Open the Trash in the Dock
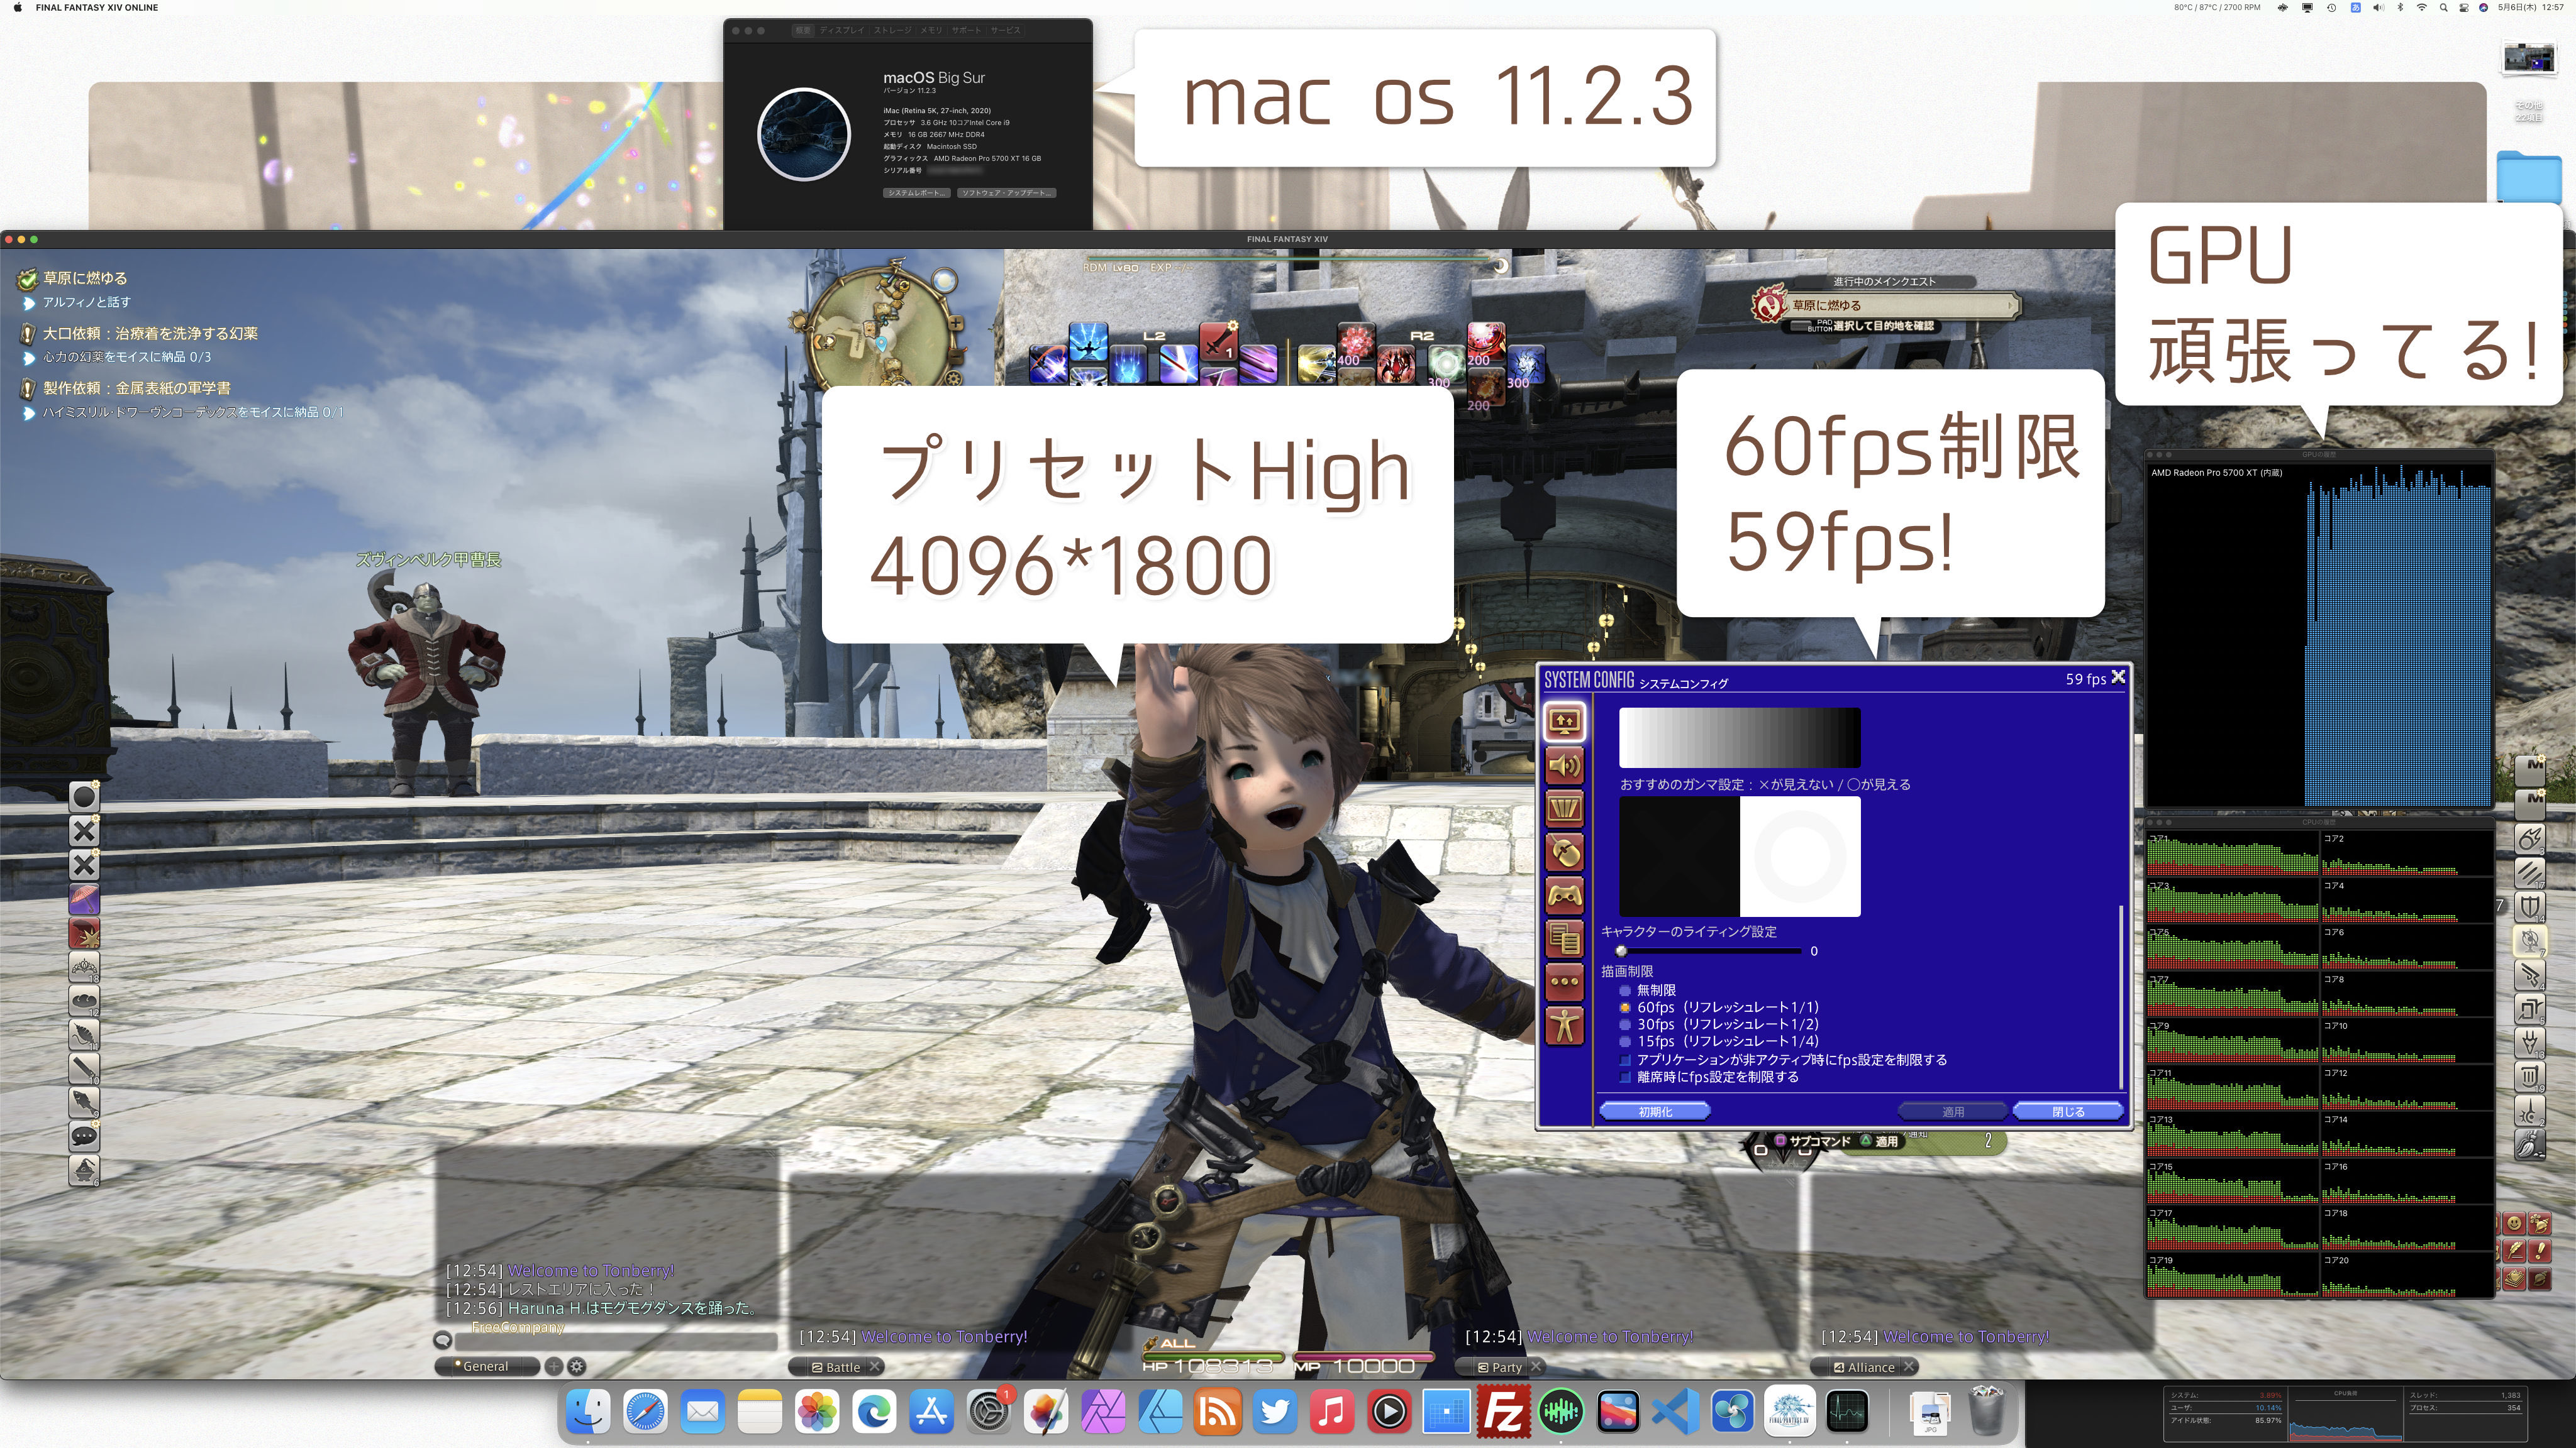 click(x=1987, y=1411)
